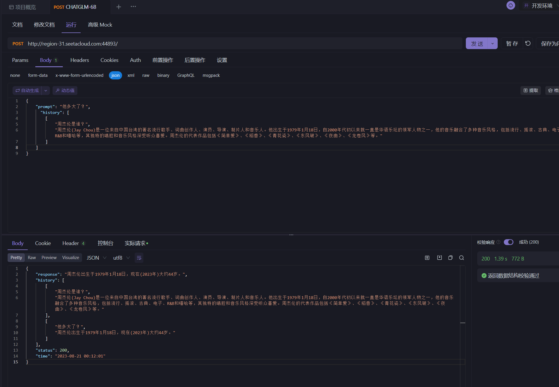Switch to the 文档 tab
The height and width of the screenshot is (387, 559).
coord(17,25)
